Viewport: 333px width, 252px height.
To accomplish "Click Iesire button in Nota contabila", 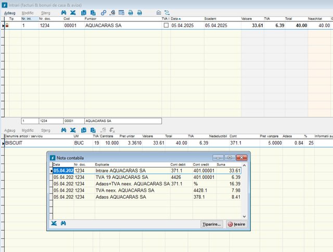I will [237, 224].
